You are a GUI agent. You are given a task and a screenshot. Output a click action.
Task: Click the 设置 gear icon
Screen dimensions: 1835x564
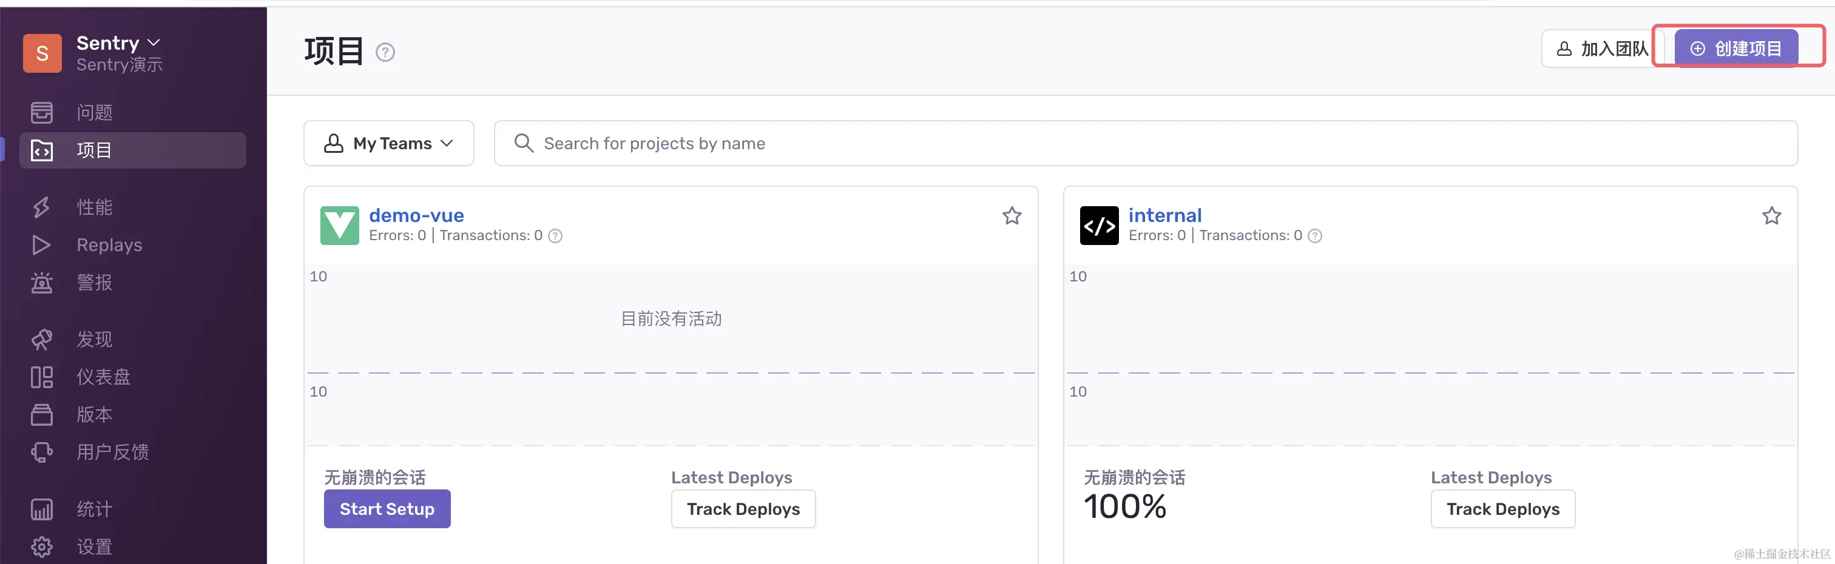pos(41,547)
